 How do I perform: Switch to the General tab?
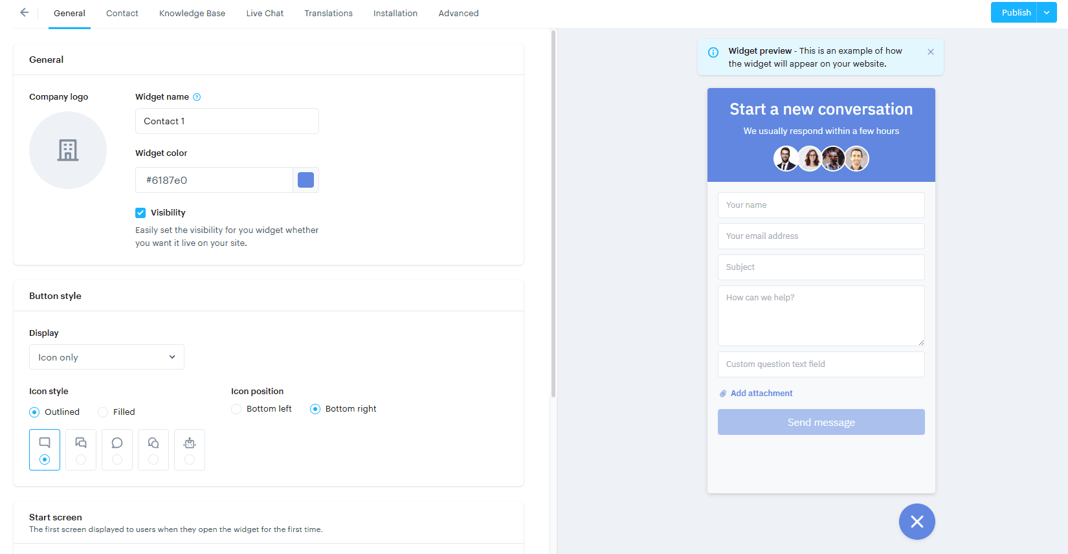pyautogui.click(x=69, y=13)
